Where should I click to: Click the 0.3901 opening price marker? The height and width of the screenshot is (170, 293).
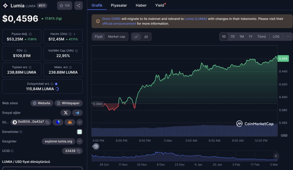click(x=98, y=104)
